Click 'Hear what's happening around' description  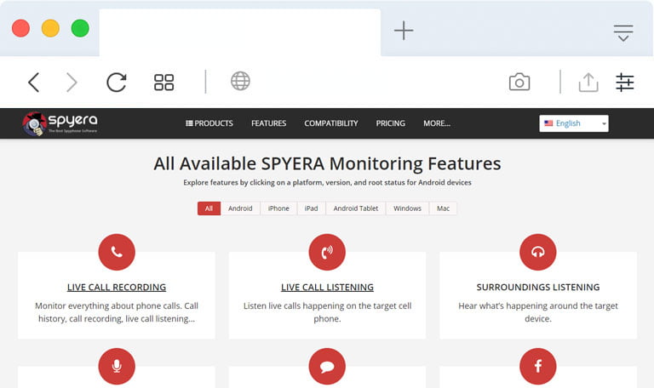[x=538, y=312]
